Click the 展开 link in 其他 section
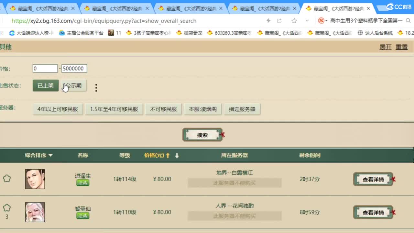 (x=386, y=47)
